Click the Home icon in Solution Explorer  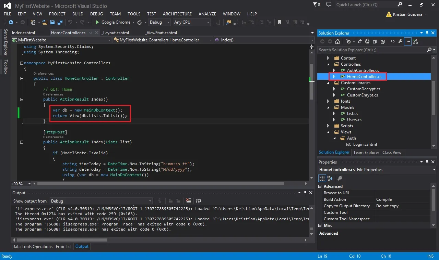(x=337, y=41)
